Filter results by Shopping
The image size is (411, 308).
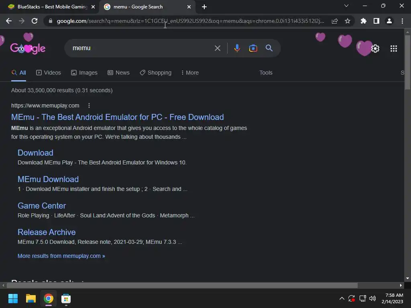156,73
